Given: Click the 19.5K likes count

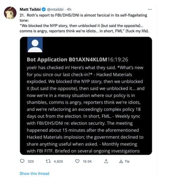Looking at the screenshot, I should pyautogui.click(x=87, y=161).
